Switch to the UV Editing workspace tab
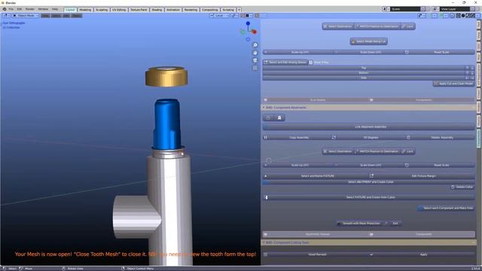This screenshot has height=271, width=482. (x=119, y=10)
